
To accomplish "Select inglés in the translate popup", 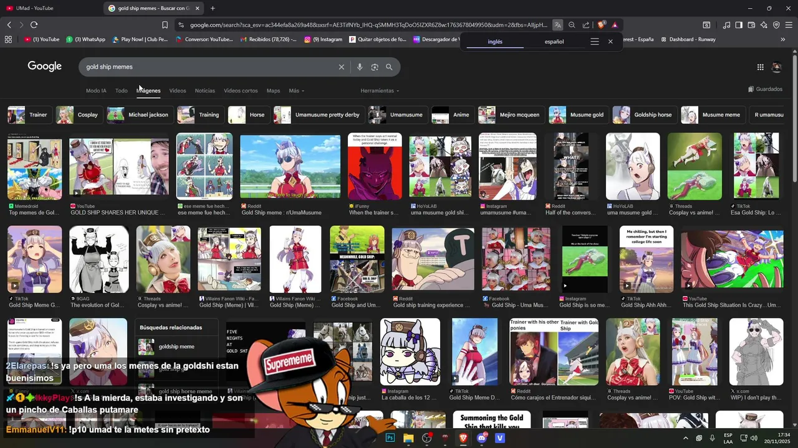I will 495,42.
